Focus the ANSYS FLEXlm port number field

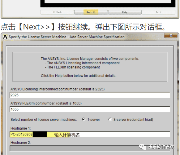pyautogui.click(x=90, y=109)
